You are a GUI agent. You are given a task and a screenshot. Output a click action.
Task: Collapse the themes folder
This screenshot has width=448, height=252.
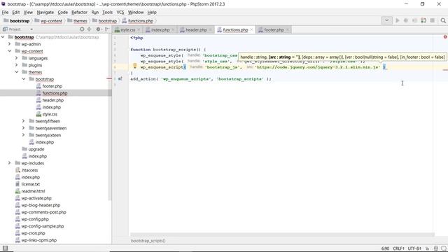(x=17, y=72)
